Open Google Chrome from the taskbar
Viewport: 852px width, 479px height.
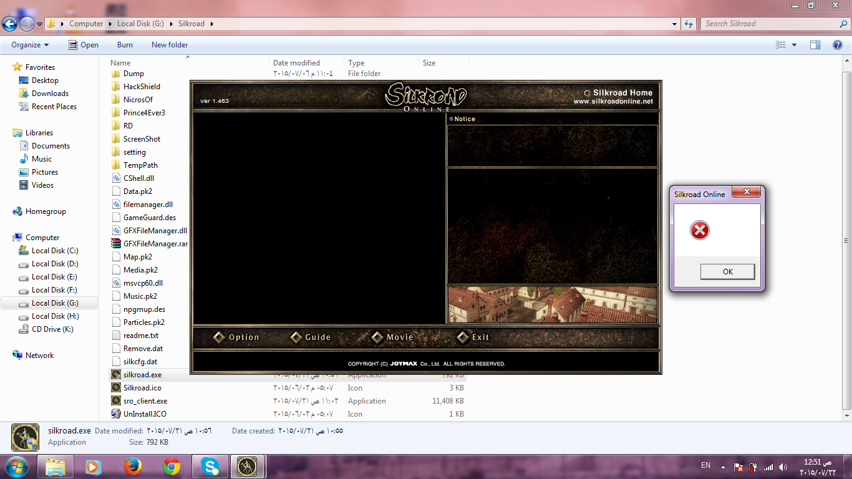(x=172, y=467)
